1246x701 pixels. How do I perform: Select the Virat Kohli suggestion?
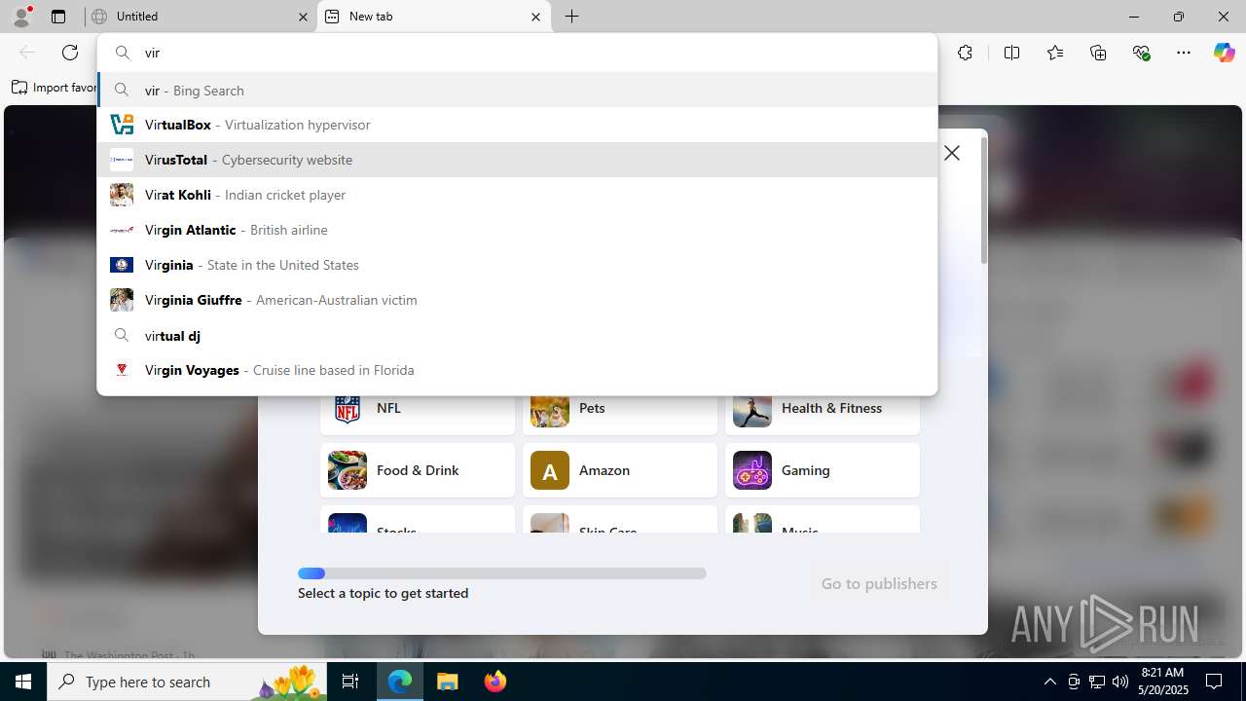517,195
